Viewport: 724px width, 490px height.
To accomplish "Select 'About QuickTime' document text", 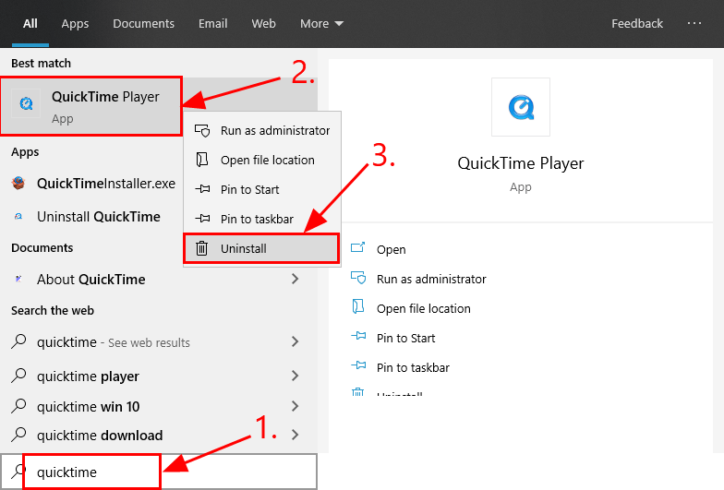I will click(90, 279).
